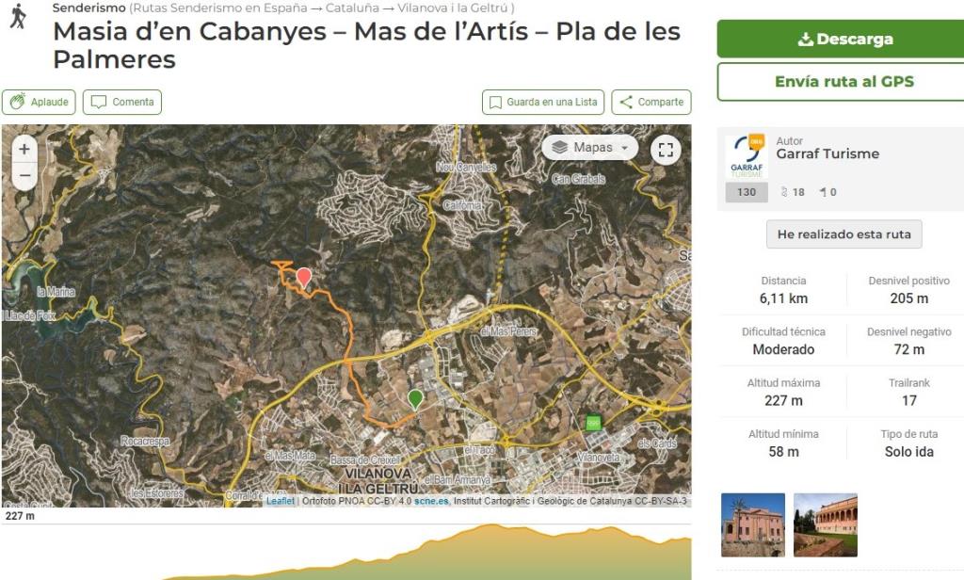Open the Leaflet attribution link

[x=281, y=501]
